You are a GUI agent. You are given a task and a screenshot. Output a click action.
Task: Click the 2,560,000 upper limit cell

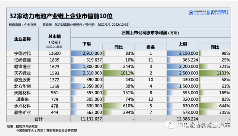point(183,73)
